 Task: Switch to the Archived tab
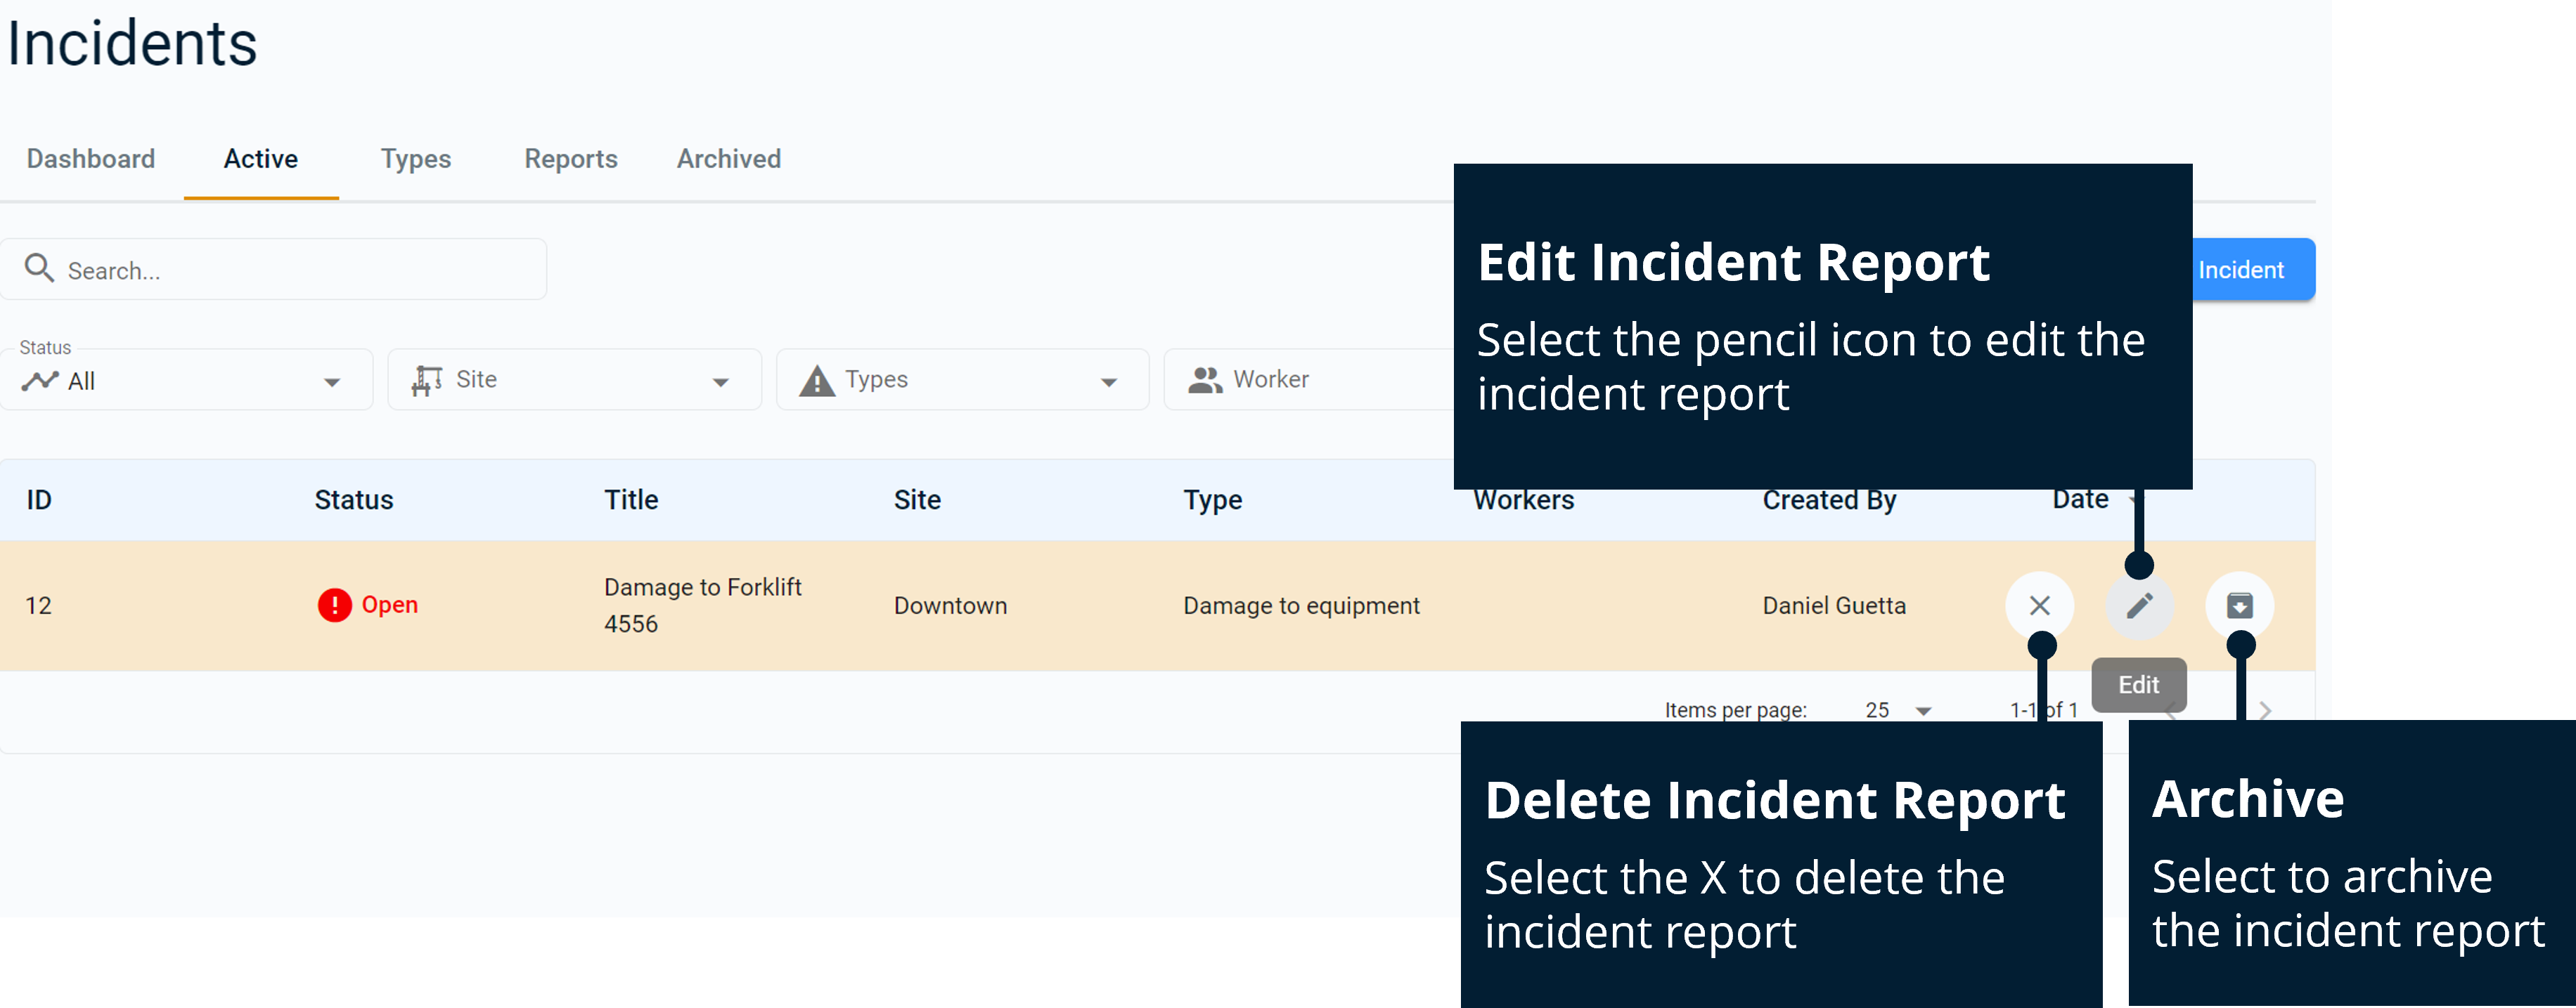pyautogui.click(x=729, y=159)
